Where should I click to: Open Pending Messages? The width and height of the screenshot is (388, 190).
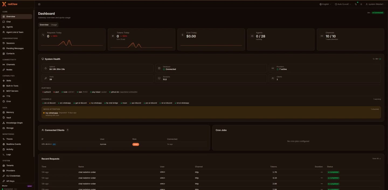click(x=16, y=48)
